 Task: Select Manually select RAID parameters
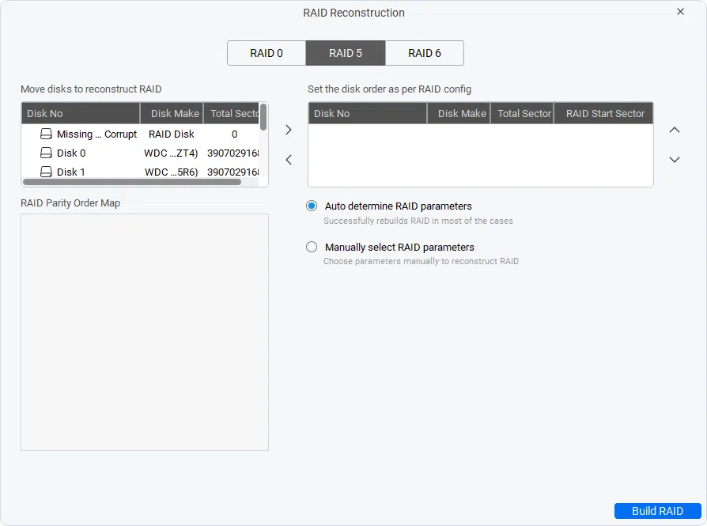(312, 247)
